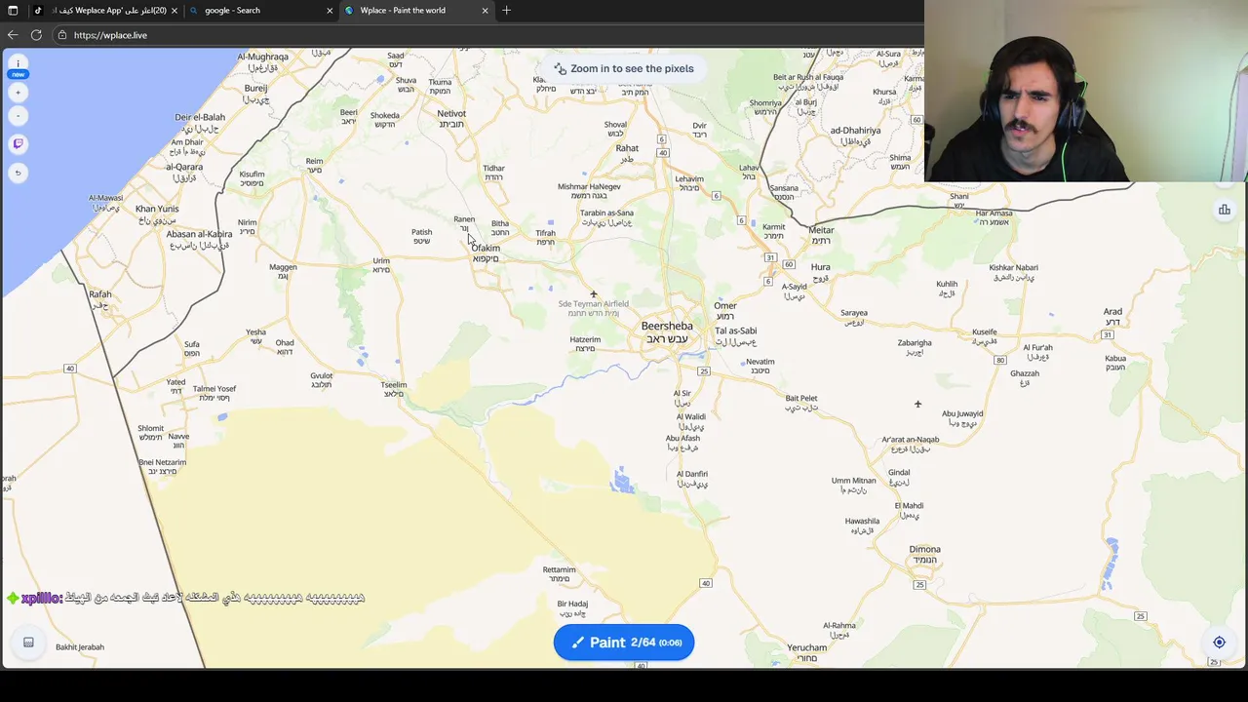Click the wplace.live address bar
Image resolution: width=1248 pixels, height=702 pixels.
click(x=487, y=35)
